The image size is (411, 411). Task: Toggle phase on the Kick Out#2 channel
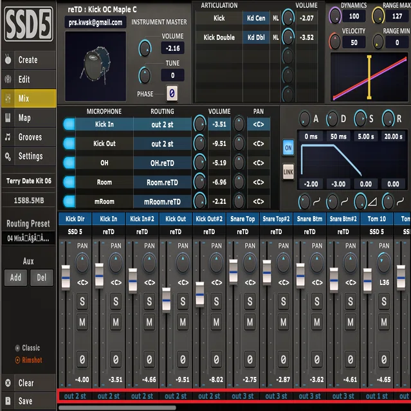point(216,359)
